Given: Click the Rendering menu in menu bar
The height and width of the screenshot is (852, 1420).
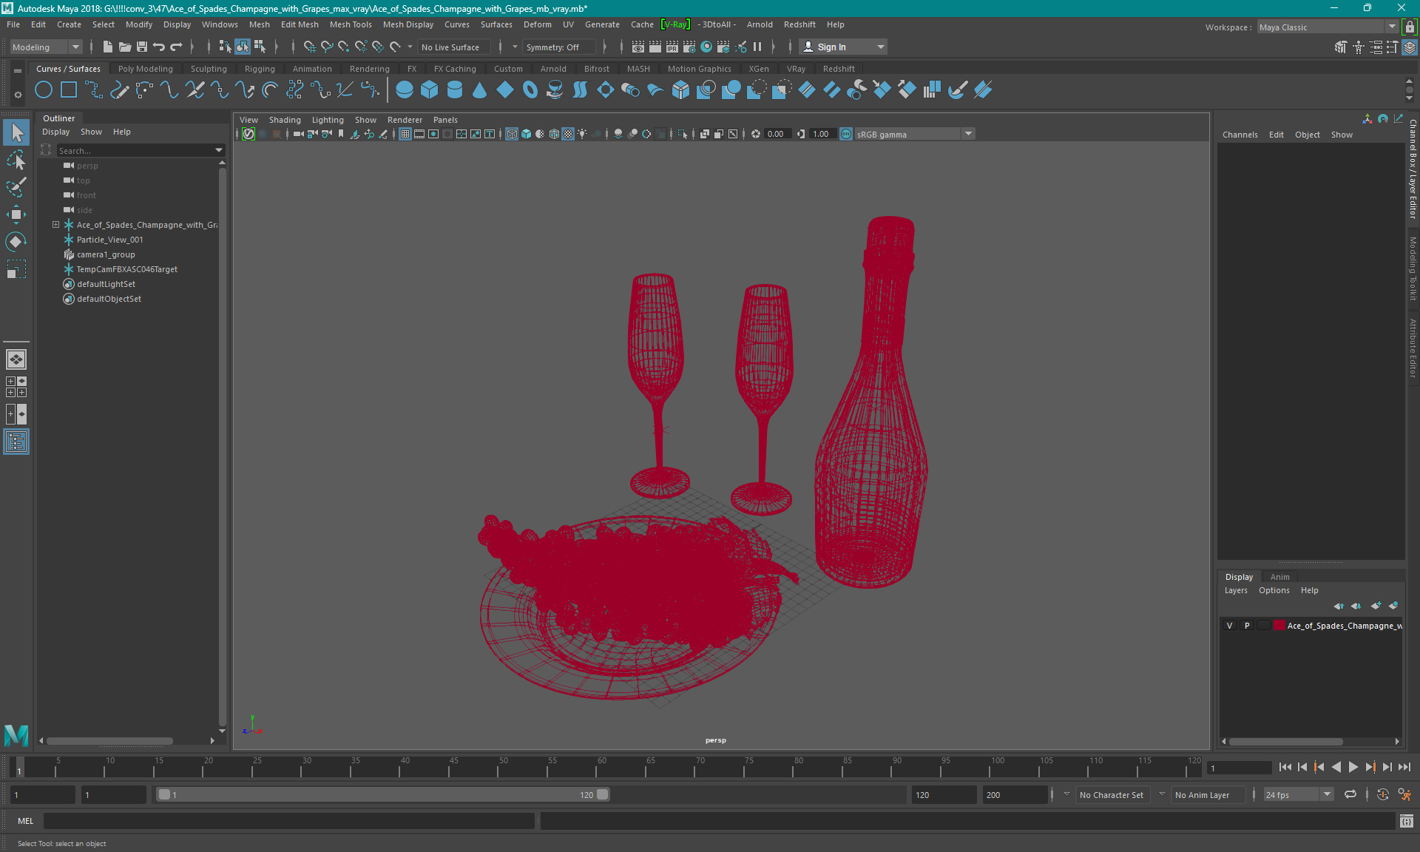Looking at the screenshot, I should click(369, 68).
